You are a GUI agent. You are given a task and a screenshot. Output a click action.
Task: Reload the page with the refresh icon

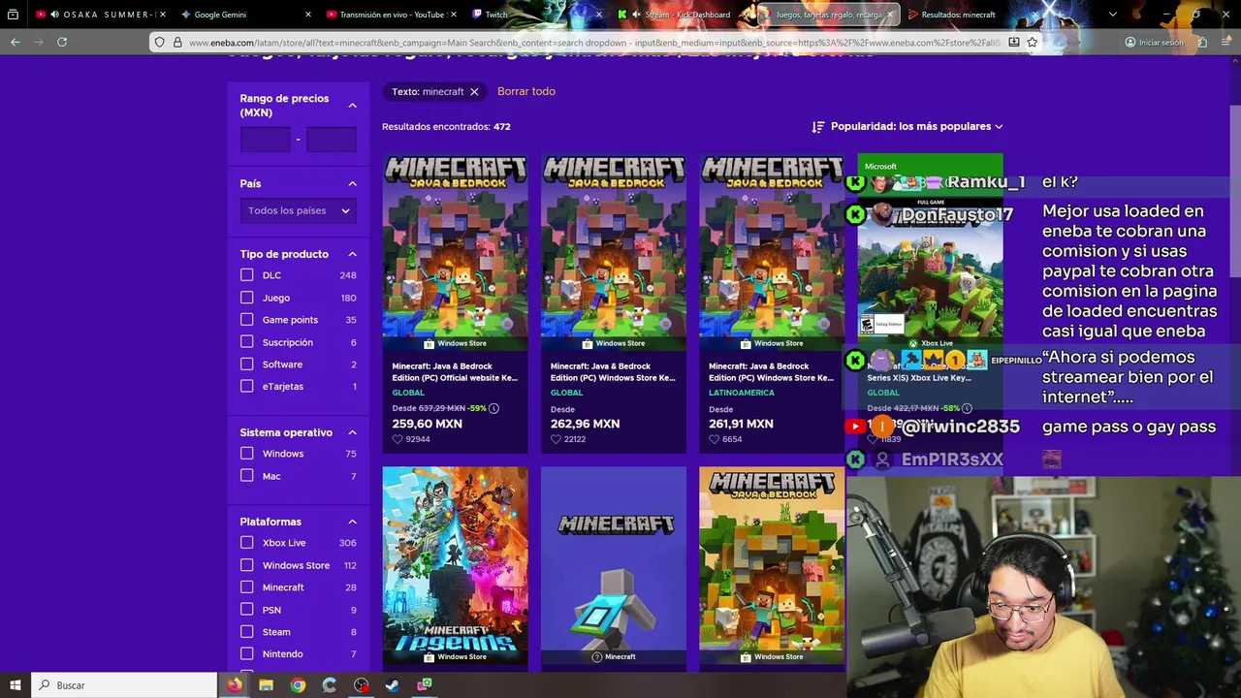[x=62, y=42]
